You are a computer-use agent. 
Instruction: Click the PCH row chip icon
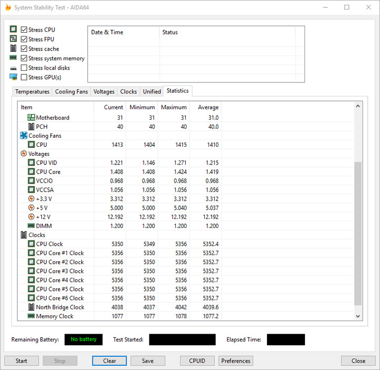[31, 127]
